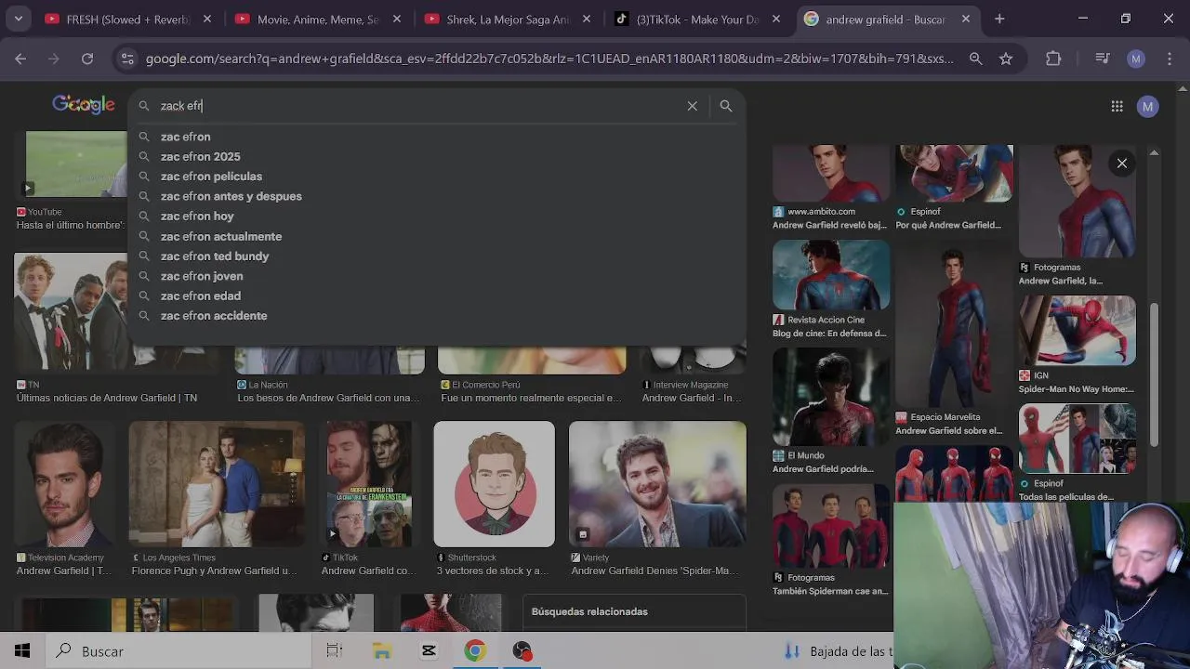Open the taskbar app with the black and white icon
The height and width of the screenshot is (669, 1190).
[429, 651]
